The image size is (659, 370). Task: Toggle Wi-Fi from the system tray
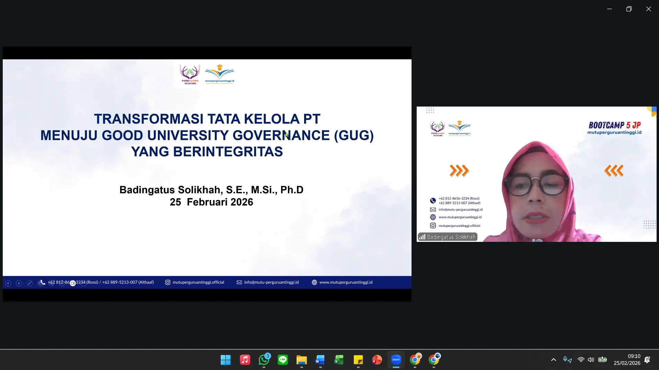click(580, 359)
